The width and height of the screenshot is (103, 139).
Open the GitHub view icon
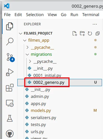[10, 134]
